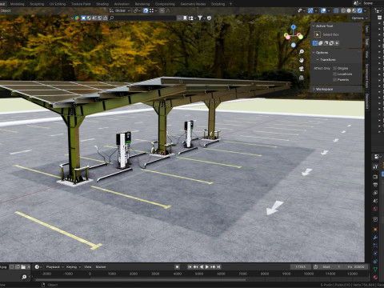Viewport: 384px width, 288px height.
Task: Switch to the Rendering workspace tab
Action: coord(142,4)
